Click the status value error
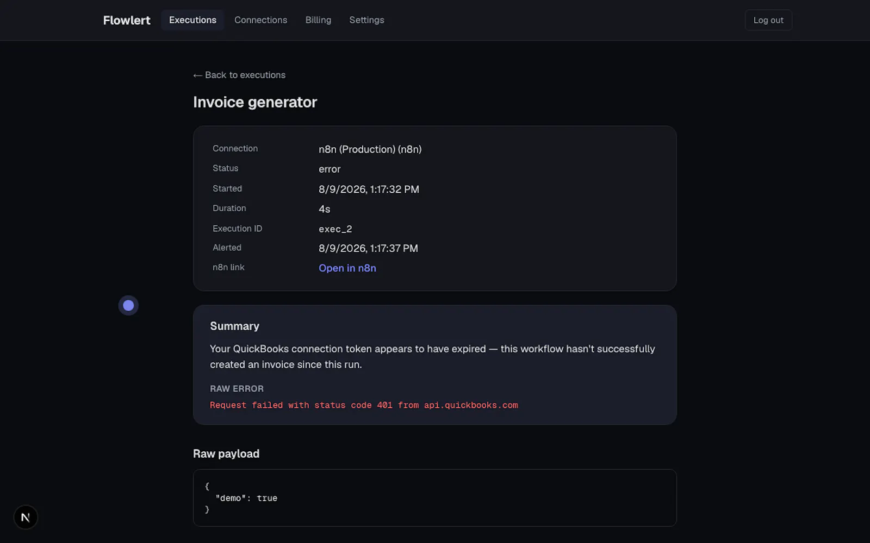Viewport: 870px width, 543px height. 330,169
